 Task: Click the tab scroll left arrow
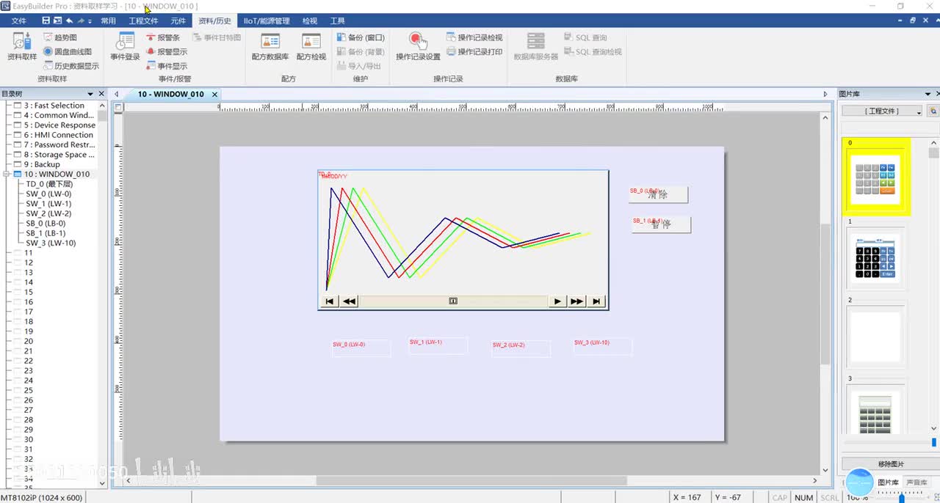click(116, 94)
